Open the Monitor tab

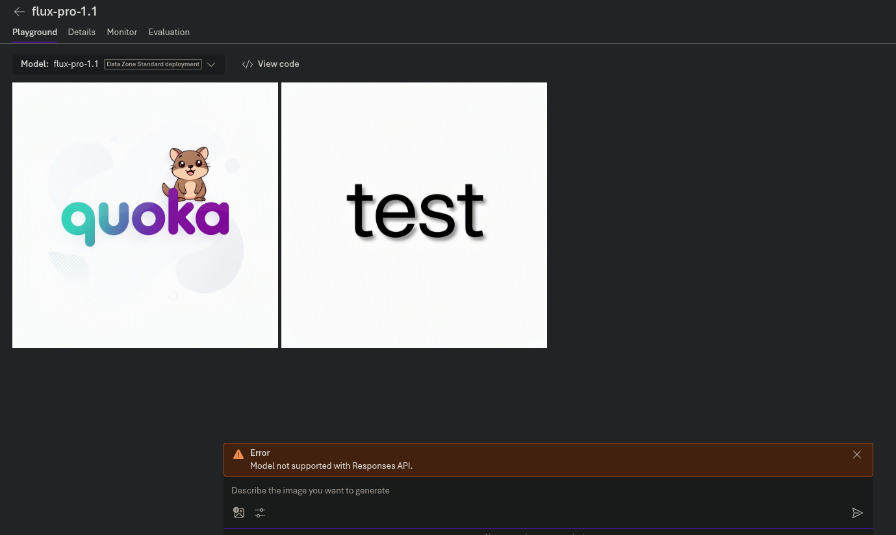tap(122, 32)
